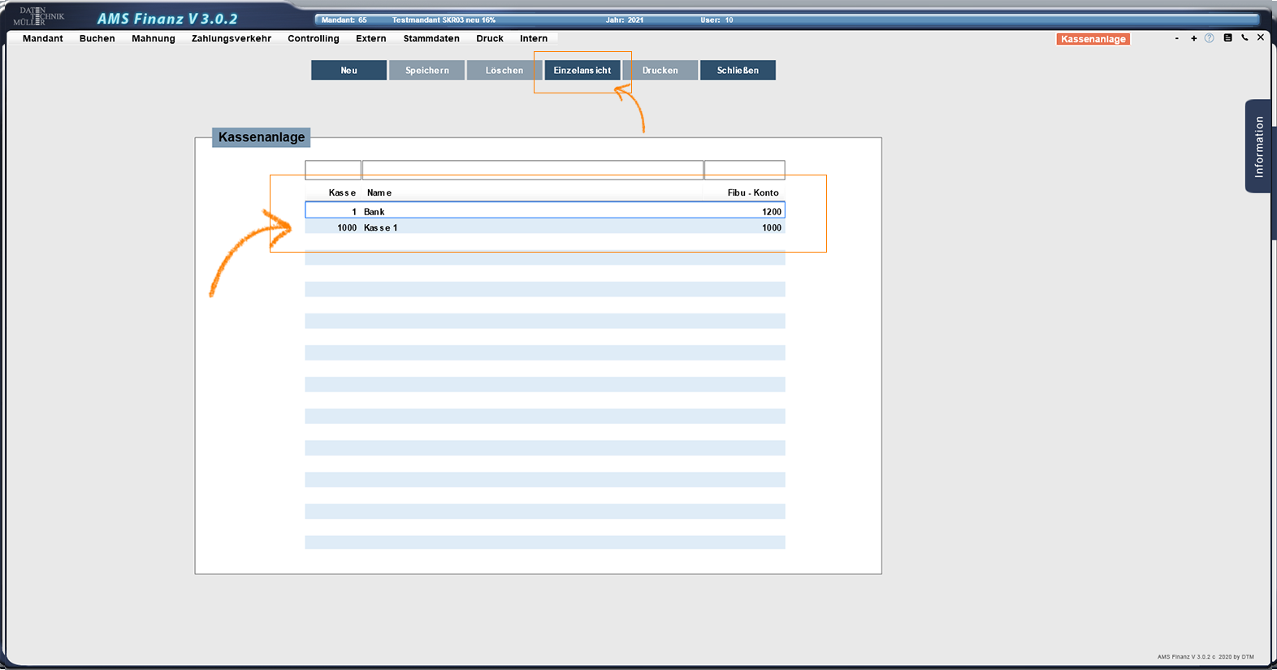Screen dimensions: 1277x670
Task: Click the Kasse number filter field
Action: (x=333, y=169)
